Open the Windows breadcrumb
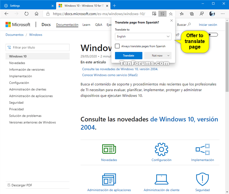This screenshot has width=229, height=194. pyautogui.click(x=36, y=35)
